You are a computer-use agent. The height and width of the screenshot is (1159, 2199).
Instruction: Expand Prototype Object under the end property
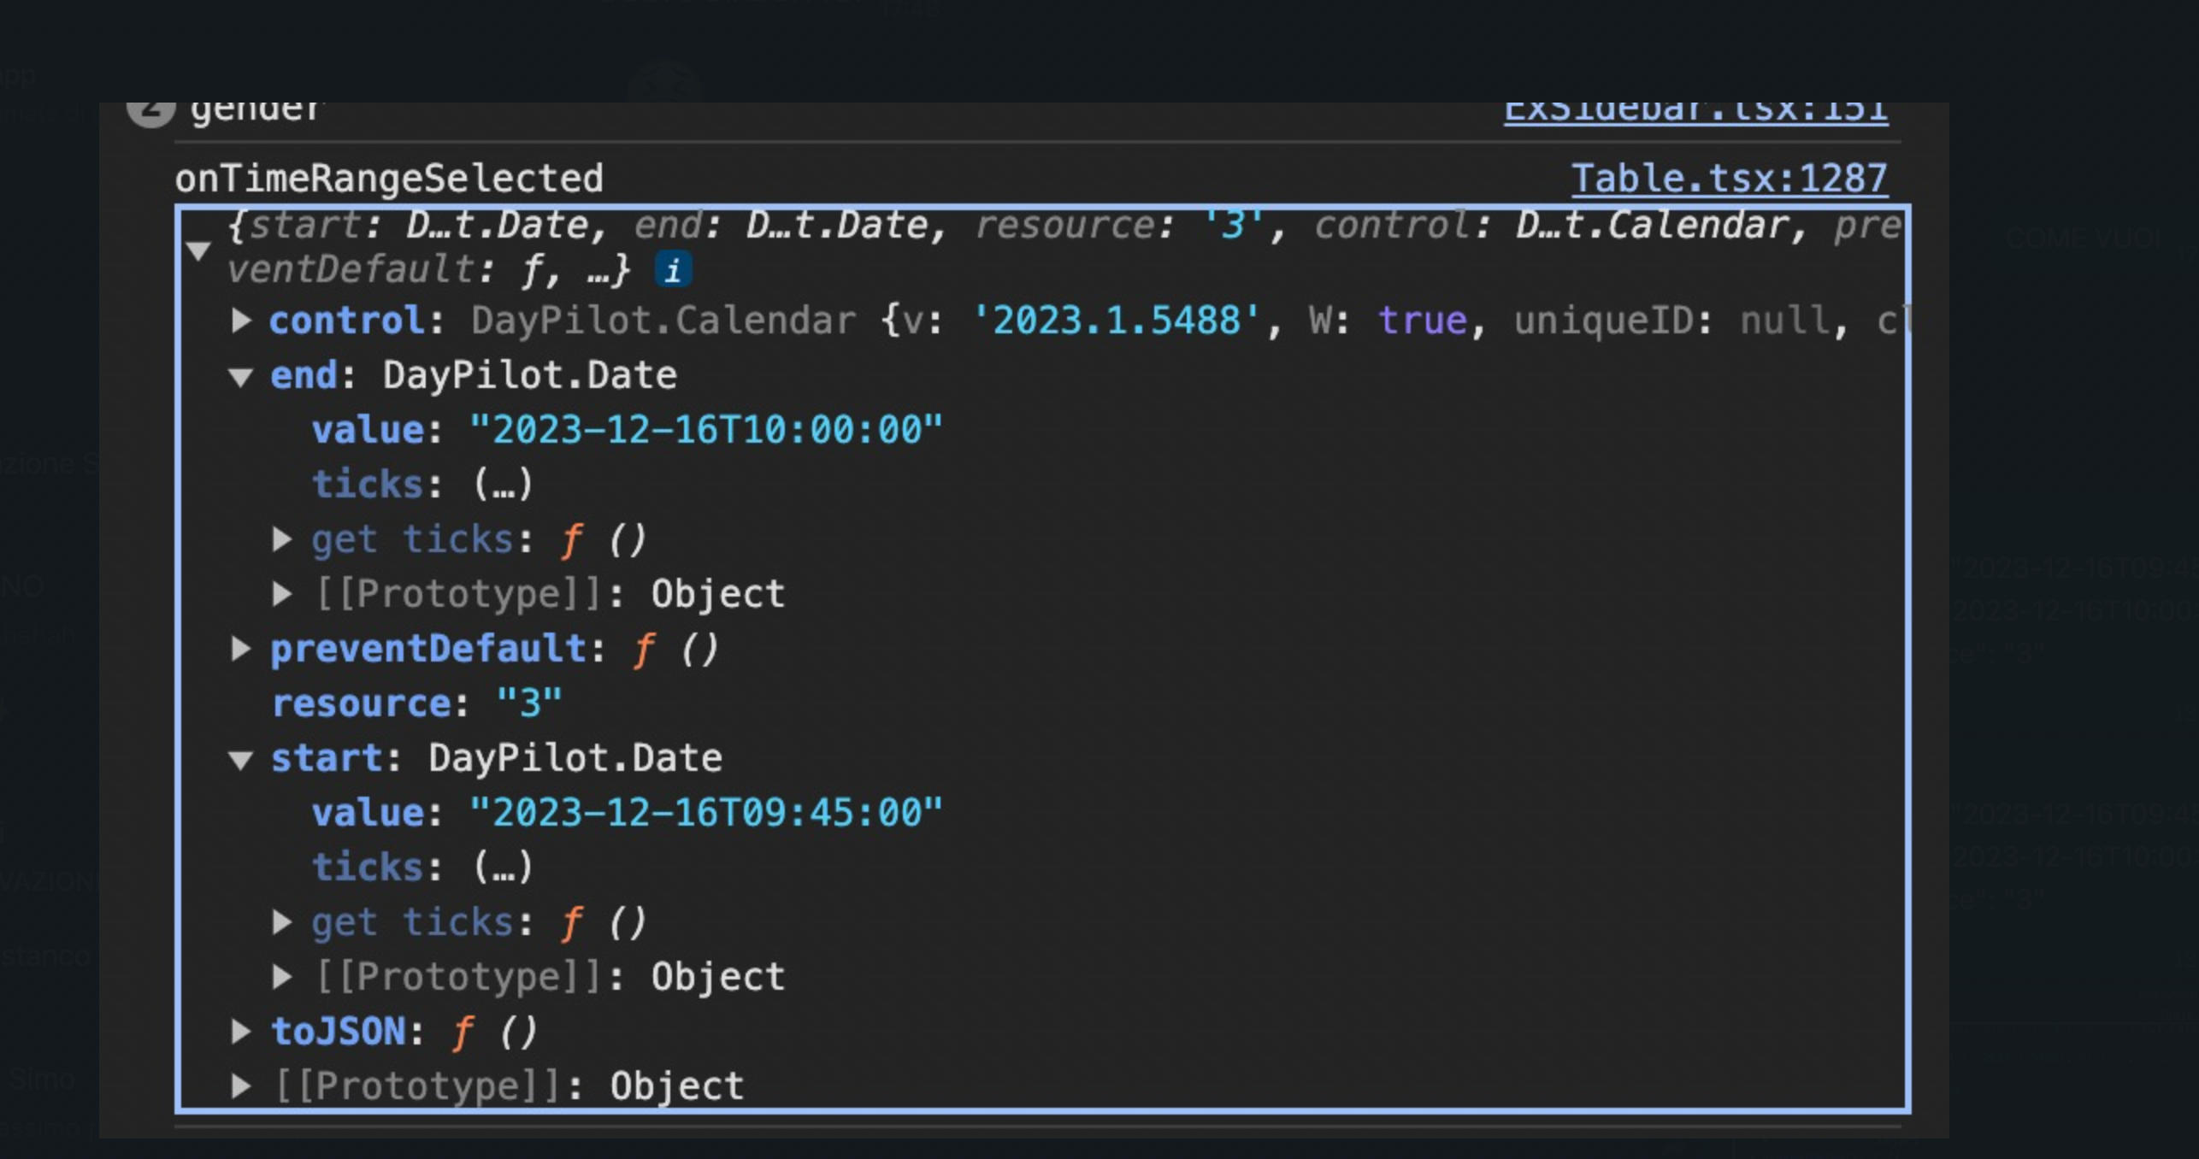[282, 594]
